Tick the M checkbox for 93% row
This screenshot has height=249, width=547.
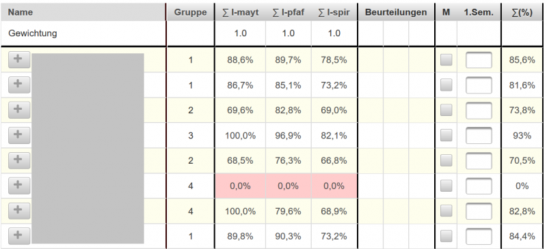[x=446, y=136]
